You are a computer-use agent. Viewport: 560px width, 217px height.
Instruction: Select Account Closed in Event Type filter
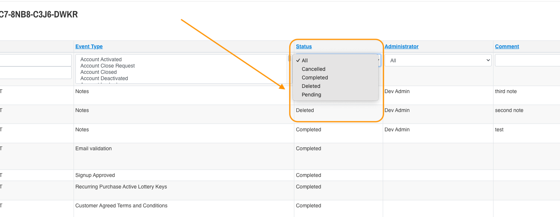(98, 72)
